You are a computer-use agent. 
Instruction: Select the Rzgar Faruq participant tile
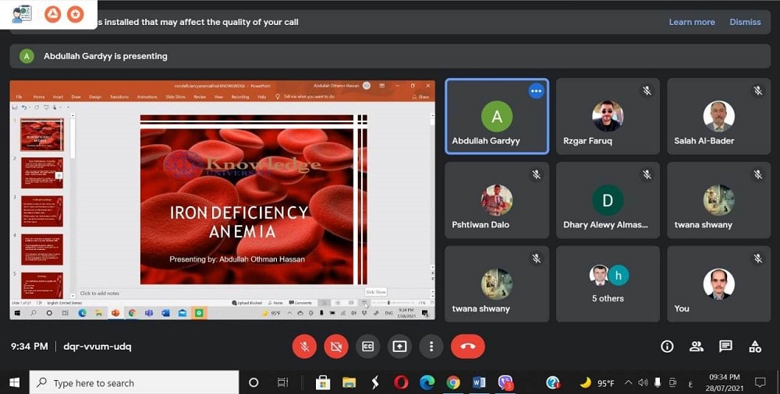(608, 116)
